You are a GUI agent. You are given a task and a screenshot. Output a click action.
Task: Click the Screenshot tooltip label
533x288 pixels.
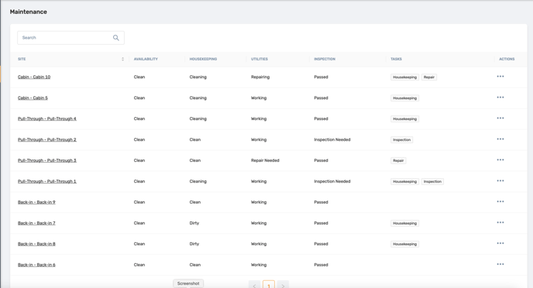[188, 283]
